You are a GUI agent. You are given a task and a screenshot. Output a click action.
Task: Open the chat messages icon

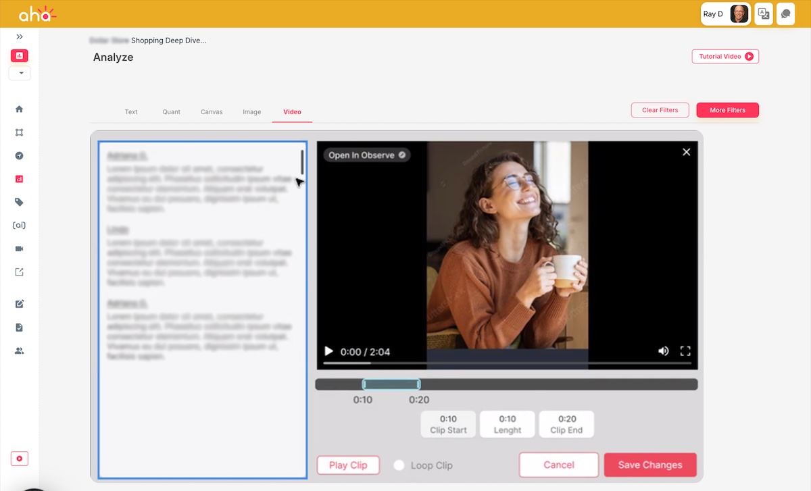[785, 14]
